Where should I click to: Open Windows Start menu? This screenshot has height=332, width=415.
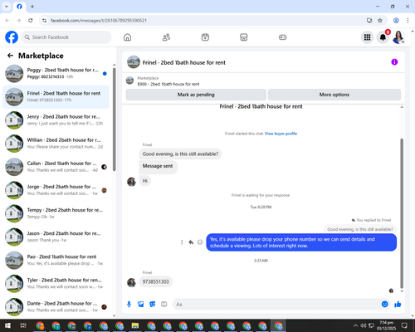pyautogui.click(x=7, y=325)
